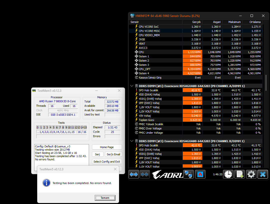Click the Serj's Email button
This screenshot has height=204, width=270.
pyautogui.click(x=113, y=154)
